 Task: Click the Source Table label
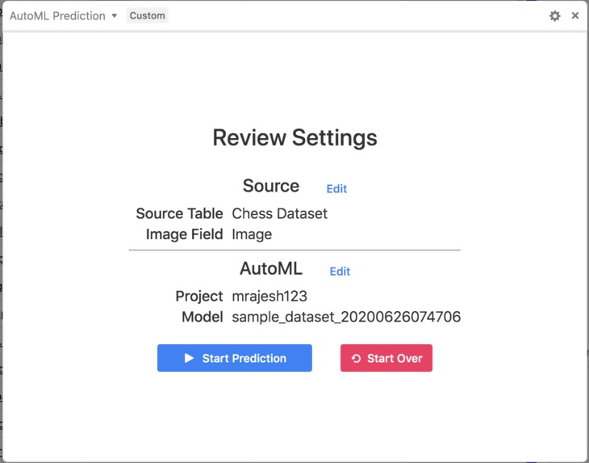coord(180,213)
